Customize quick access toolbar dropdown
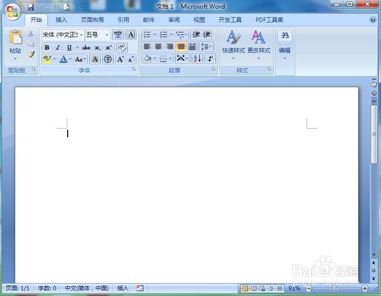Viewport: 381px width, 296px height. click(x=81, y=7)
